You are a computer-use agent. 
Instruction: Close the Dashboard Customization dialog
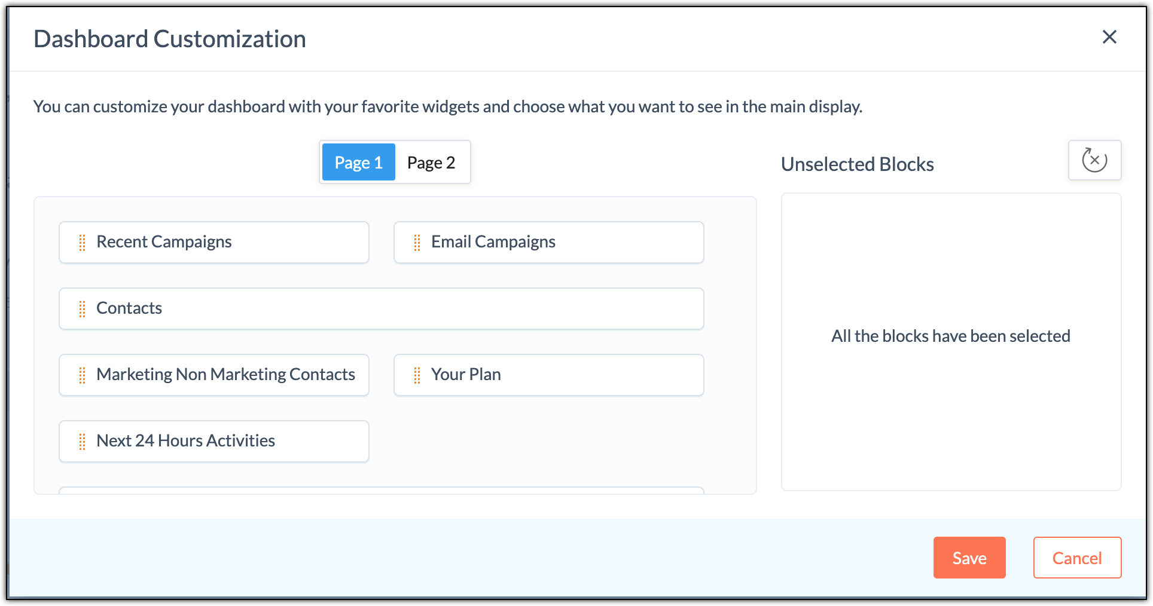1109,37
